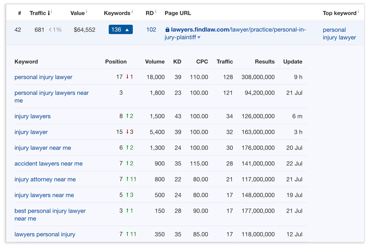Sort keyword table by KD column header

click(x=177, y=62)
